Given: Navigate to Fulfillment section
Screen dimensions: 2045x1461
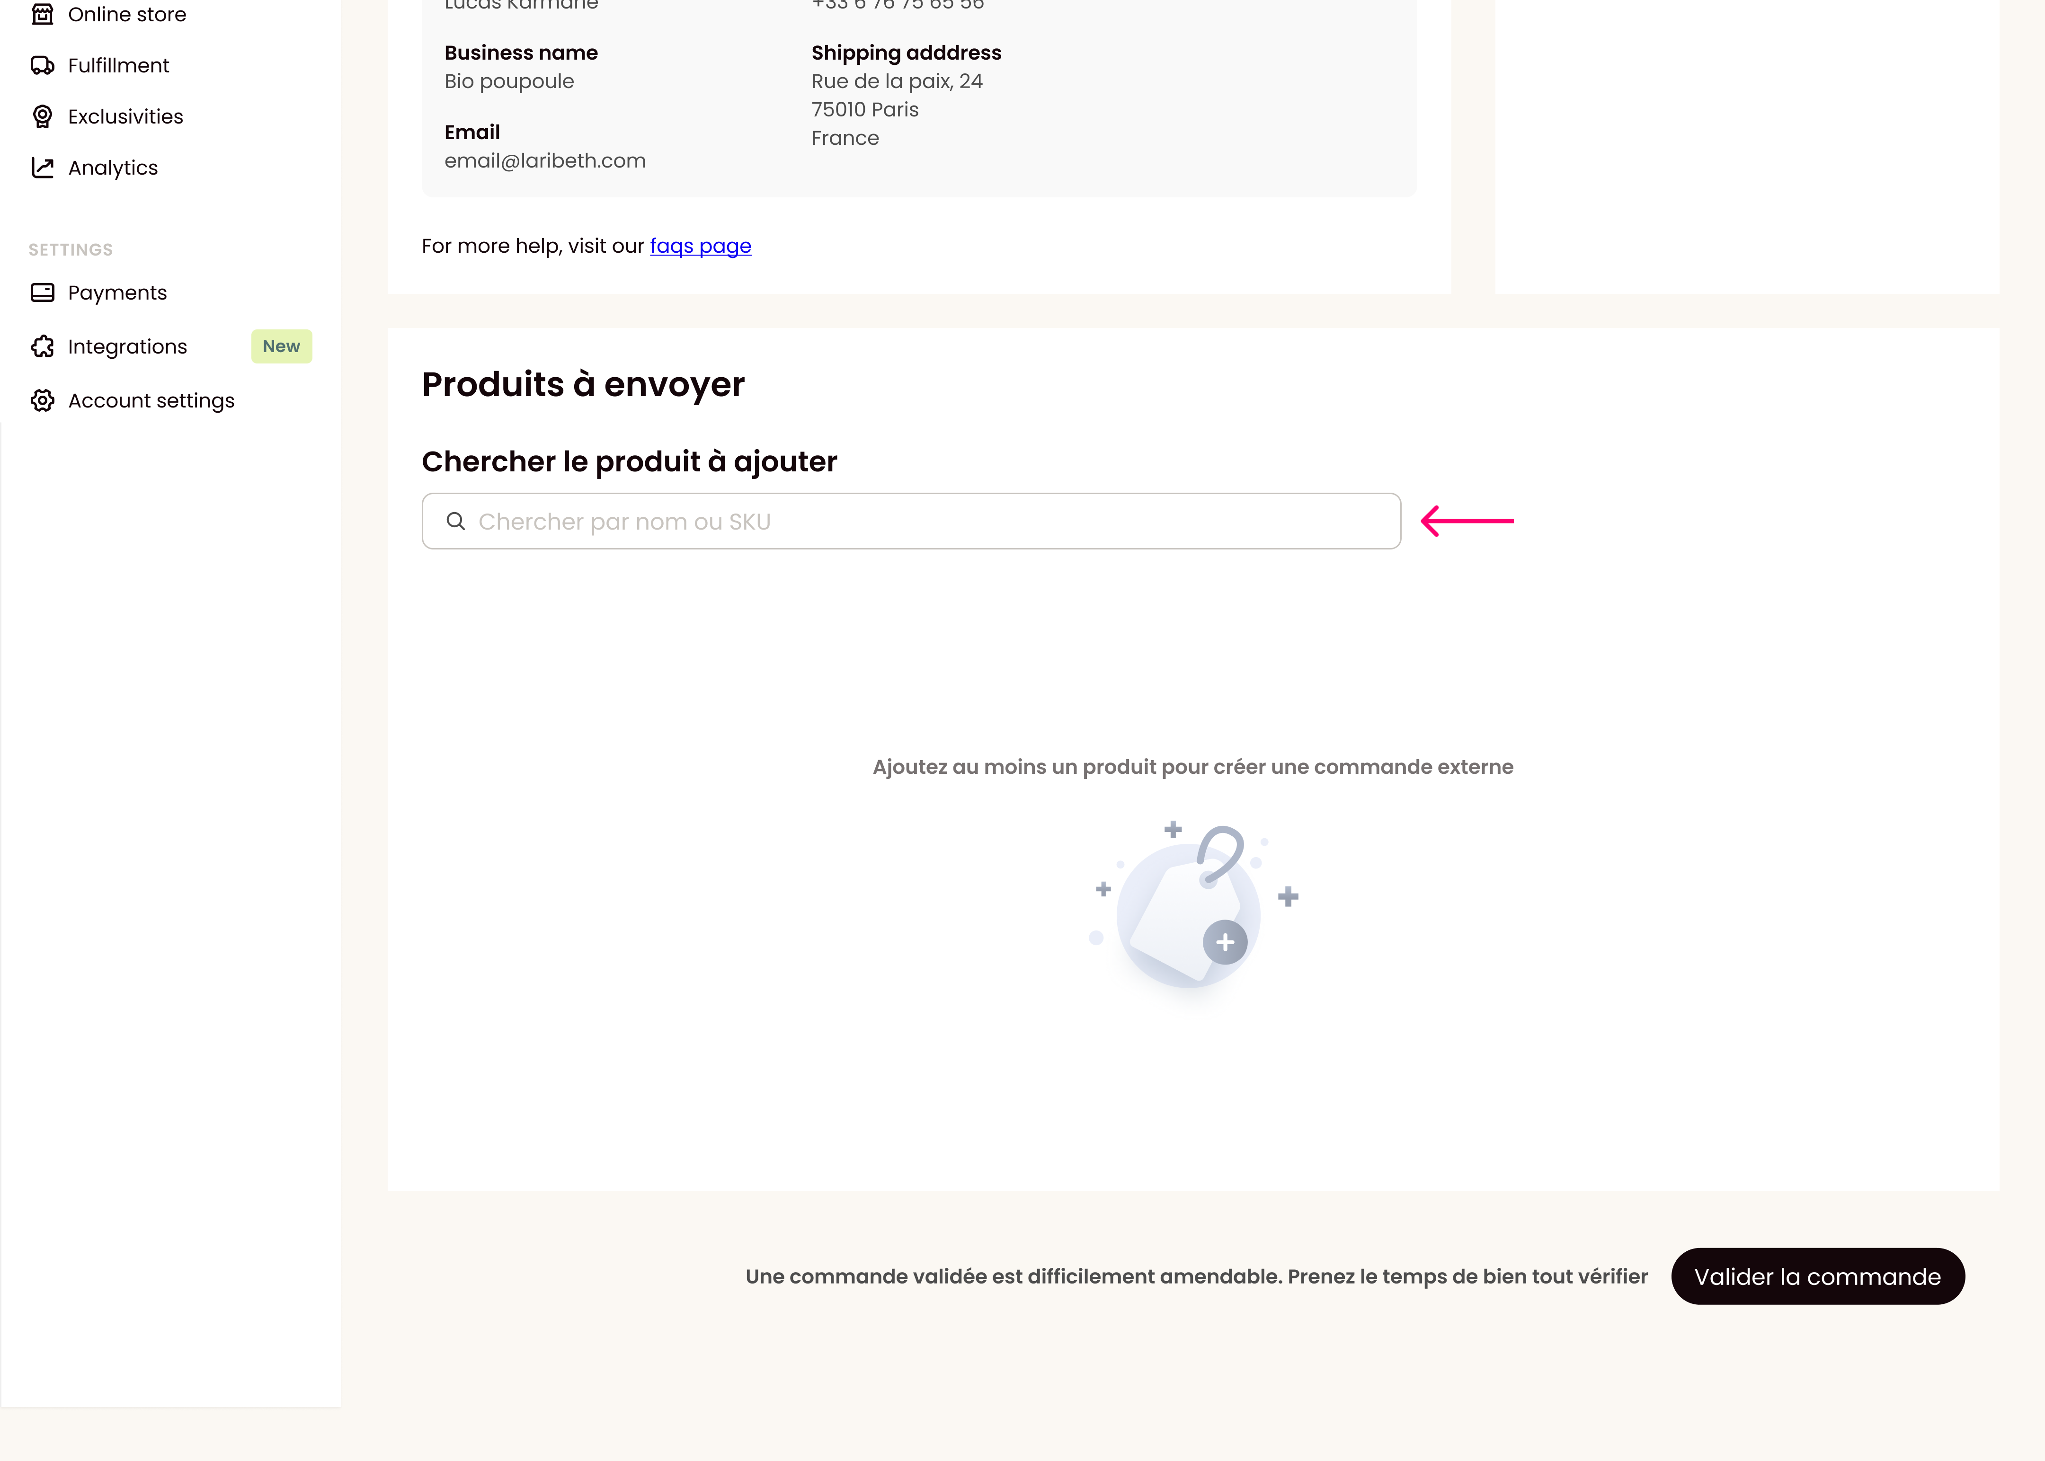Looking at the screenshot, I should pyautogui.click(x=118, y=66).
